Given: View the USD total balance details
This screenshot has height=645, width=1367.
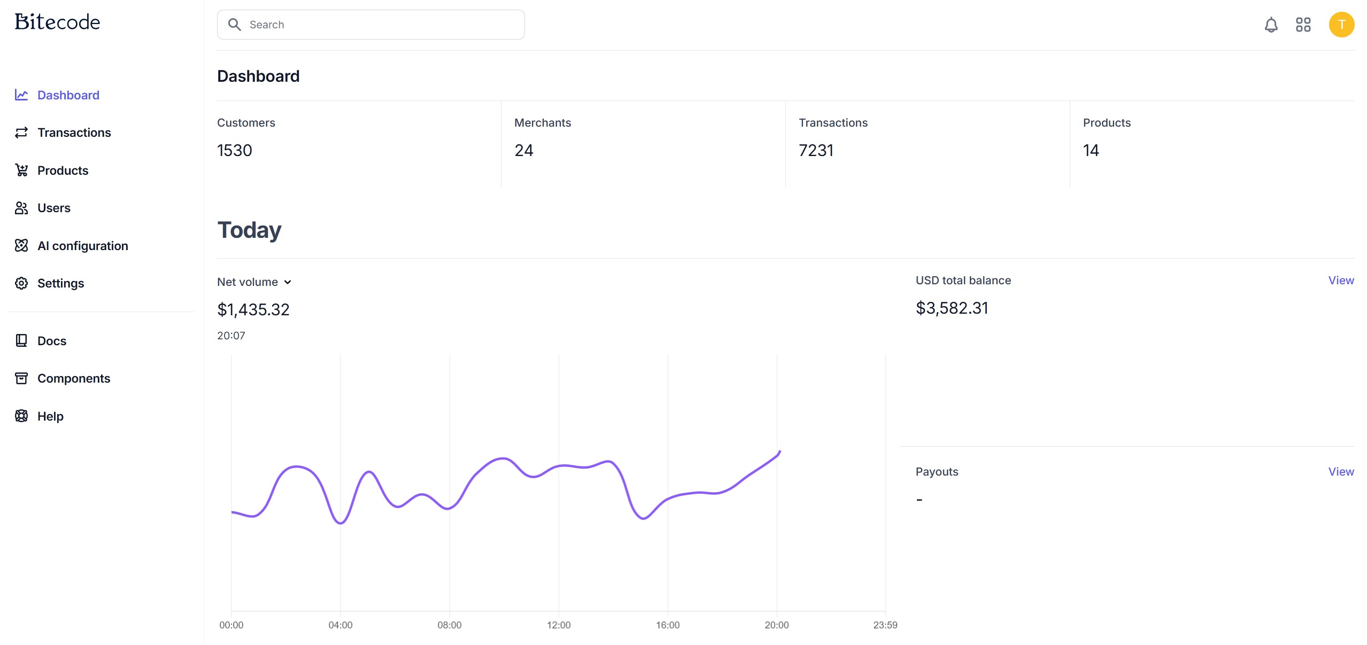Looking at the screenshot, I should [1340, 281].
